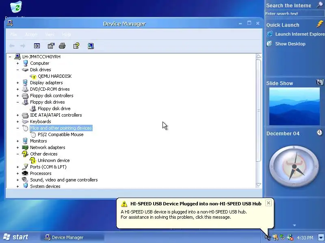Collapse the LH-JM4TCCV40YRH root node

coord(10,57)
